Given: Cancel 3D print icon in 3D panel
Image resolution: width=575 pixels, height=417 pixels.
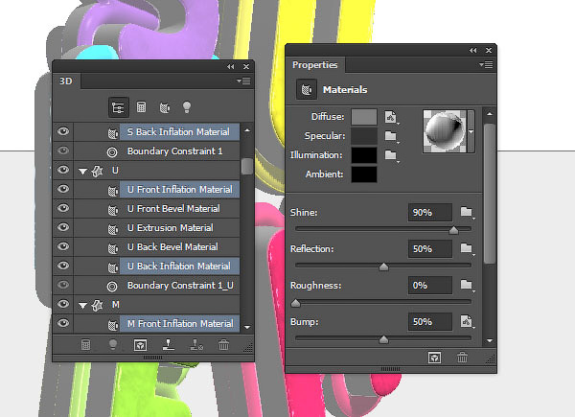Looking at the screenshot, I should [x=195, y=345].
